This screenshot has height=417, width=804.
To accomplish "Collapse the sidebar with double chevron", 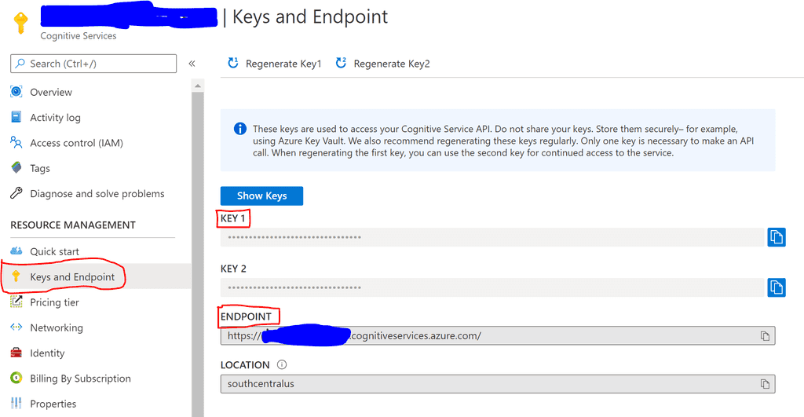I will (x=192, y=64).
